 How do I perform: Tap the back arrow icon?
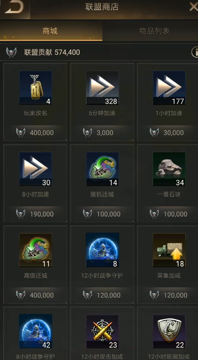pos(14,7)
